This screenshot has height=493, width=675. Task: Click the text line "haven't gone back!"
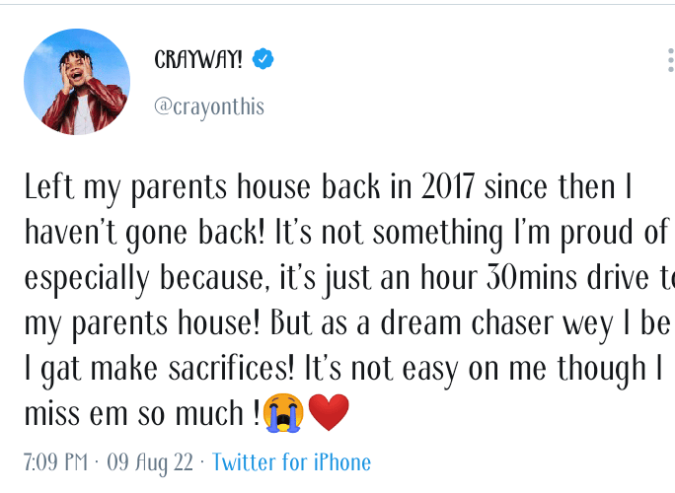click(138, 233)
